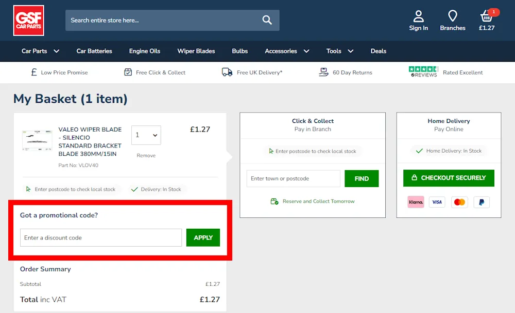
Task: Click the Reviews star rating badge
Action: pyautogui.click(x=424, y=72)
